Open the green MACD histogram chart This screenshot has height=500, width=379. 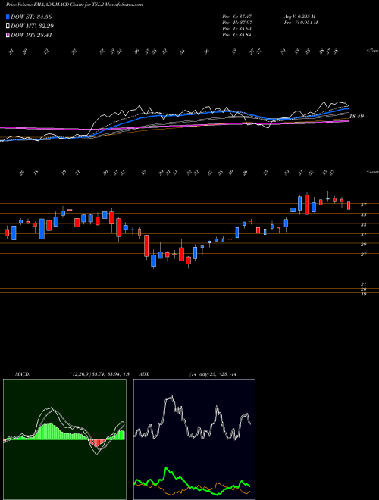point(64,439)
